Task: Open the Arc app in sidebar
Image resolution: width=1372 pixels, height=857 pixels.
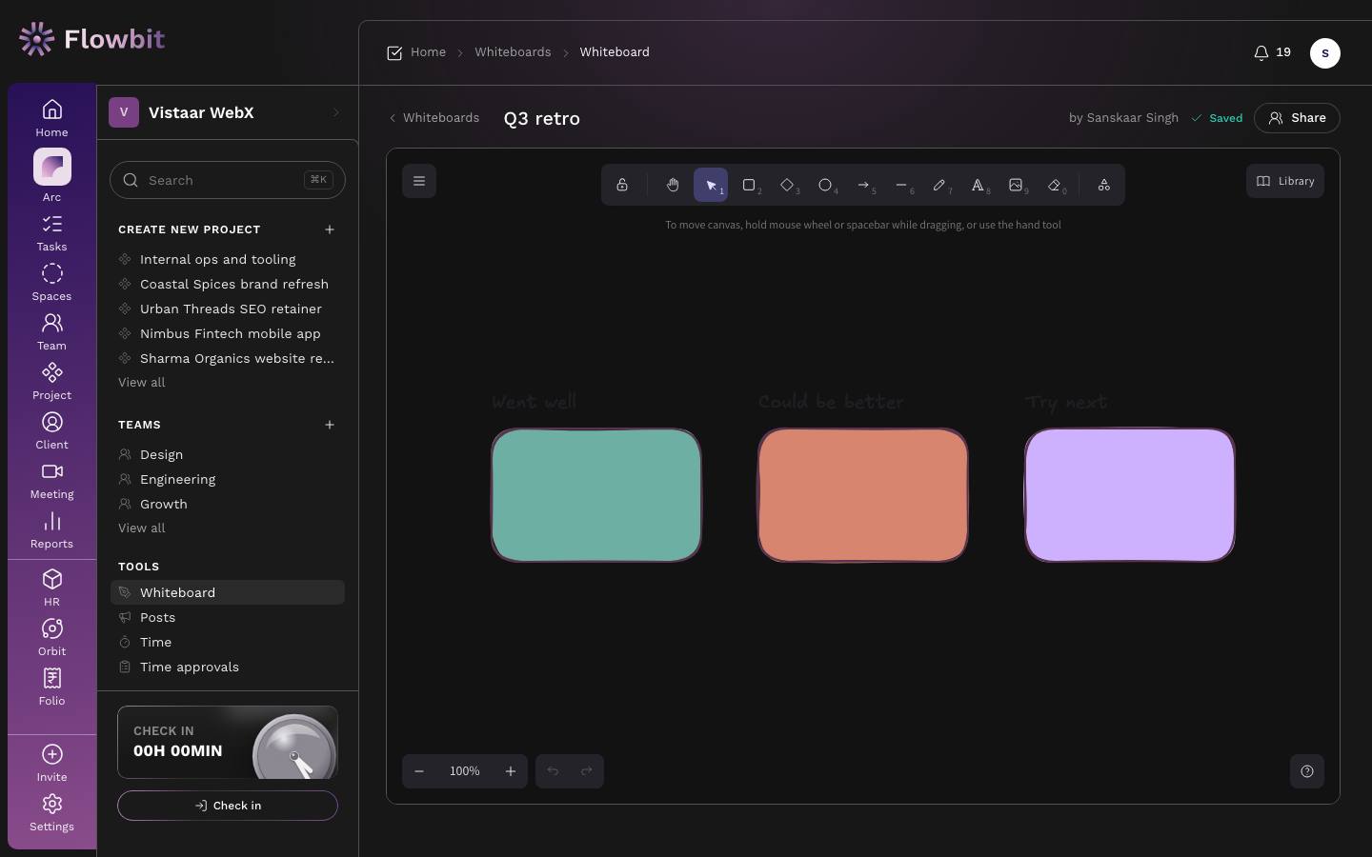Action: pos(52,176)
